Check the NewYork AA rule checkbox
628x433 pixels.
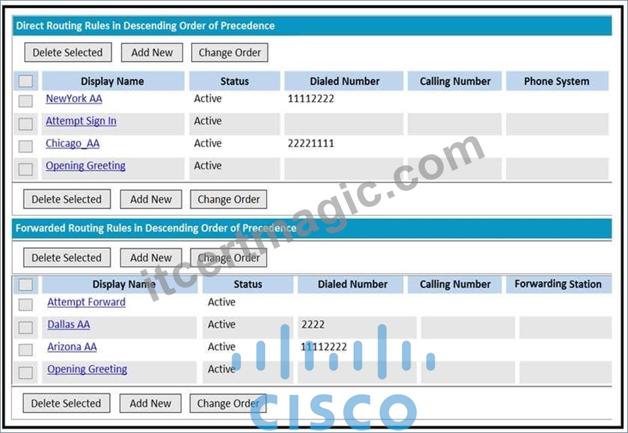point(26,101)
